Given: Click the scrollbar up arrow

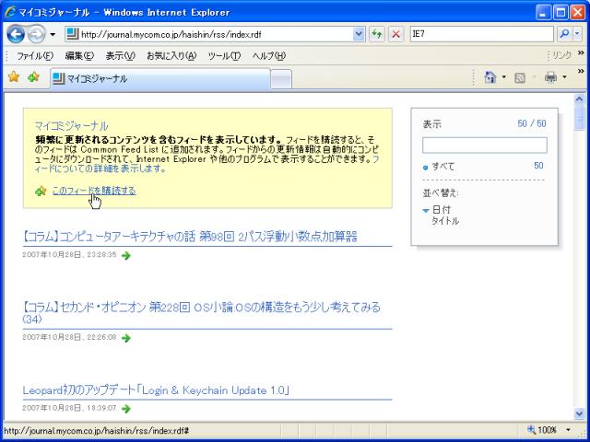Looking at the screenshot, I should click(x=579, y=99).
